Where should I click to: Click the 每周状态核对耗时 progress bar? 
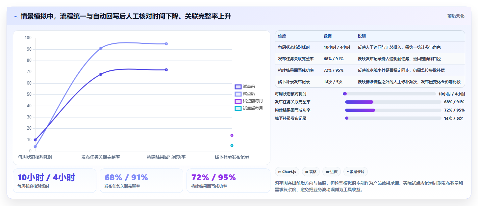[x=389, y=94]
